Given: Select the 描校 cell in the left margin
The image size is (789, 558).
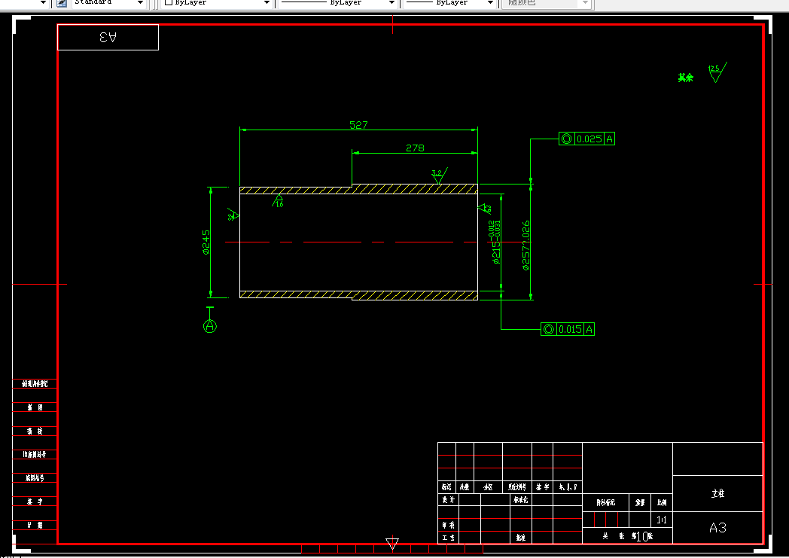Looking at the screenshot, I should click(35, 431).
